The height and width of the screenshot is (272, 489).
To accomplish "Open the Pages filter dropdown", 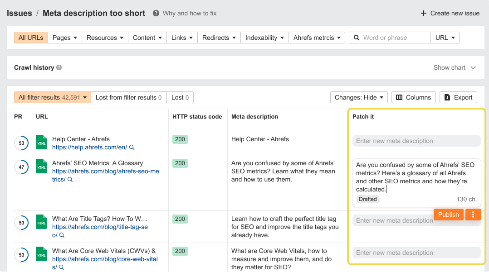I will click(65, 38).
